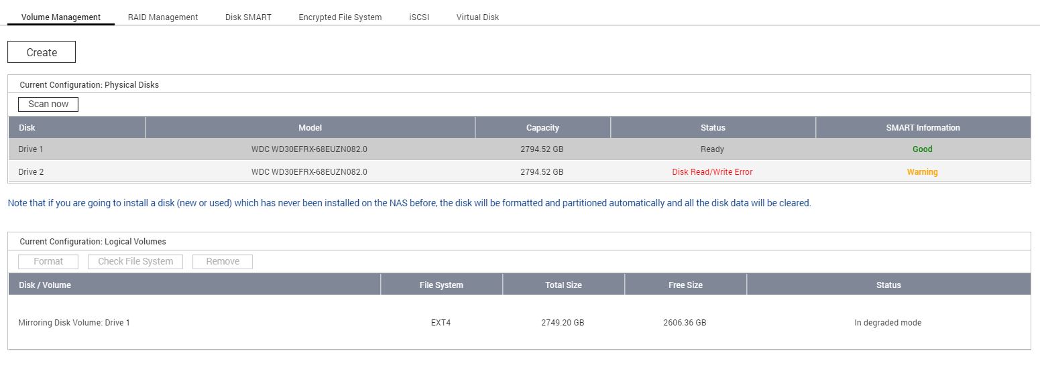Select the Virtual Disk tab
1040x367 pixels.
pos(477,17)
